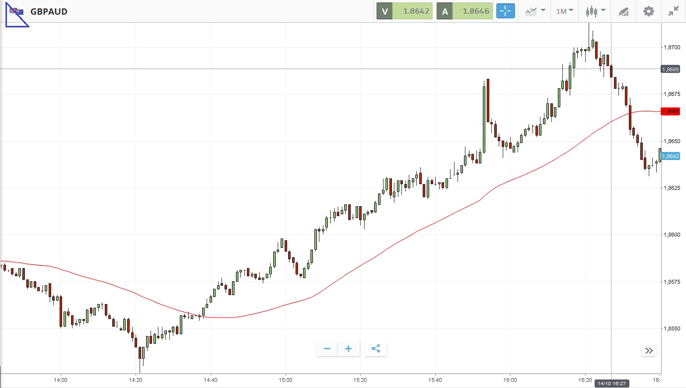Click the 1.8600 price axis label
The image size is (686, 388).
tap(671, 234)
